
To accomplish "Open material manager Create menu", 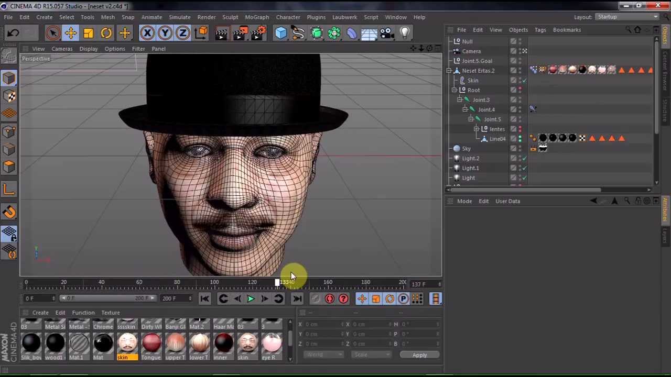I will click(40, 313).
